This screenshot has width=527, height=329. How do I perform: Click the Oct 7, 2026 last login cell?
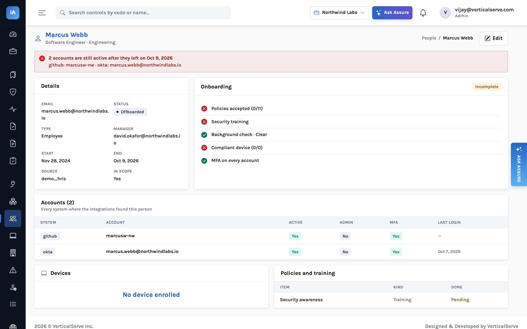tap(449, 252)
